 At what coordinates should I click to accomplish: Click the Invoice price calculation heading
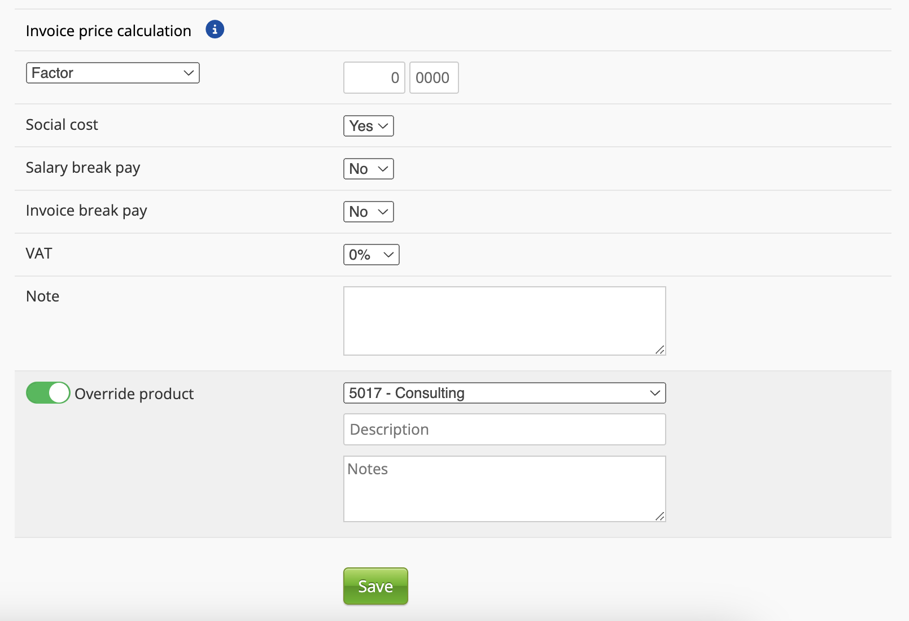click(x=108, y=31)
